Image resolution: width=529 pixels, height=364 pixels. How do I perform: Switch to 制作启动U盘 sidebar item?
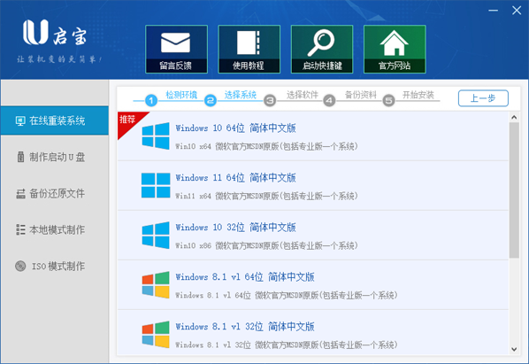click(x=54, y=157)
